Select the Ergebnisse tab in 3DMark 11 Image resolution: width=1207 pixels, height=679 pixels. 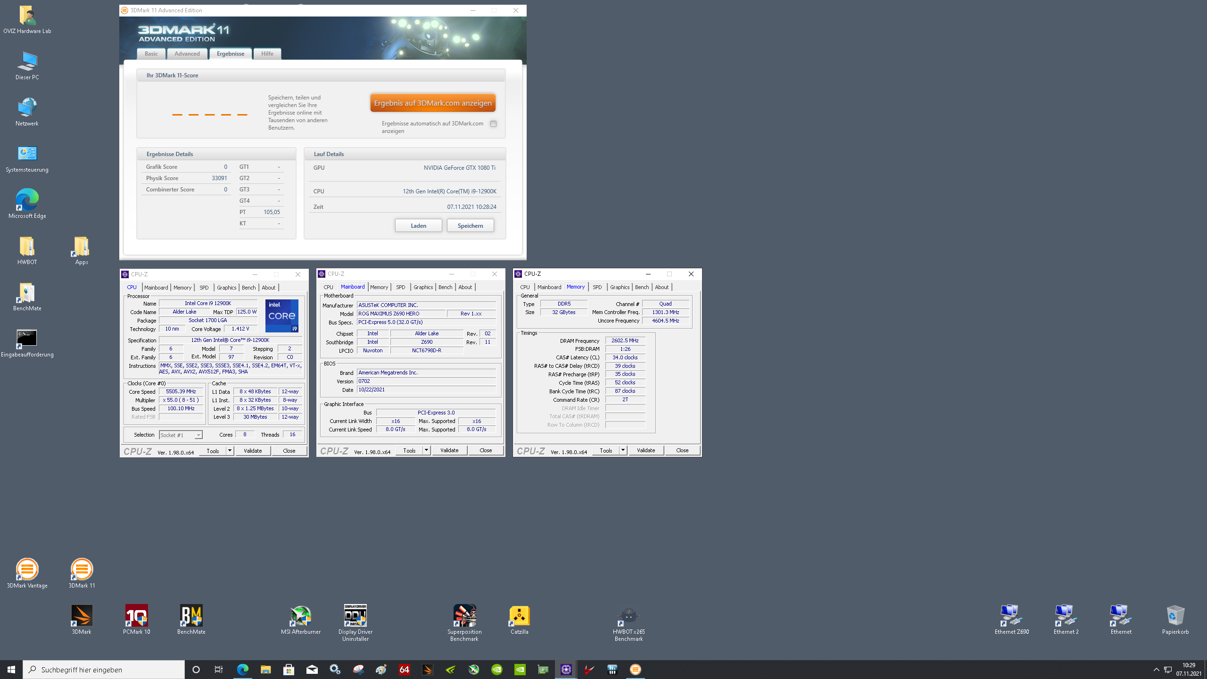(x=231, y=54)
